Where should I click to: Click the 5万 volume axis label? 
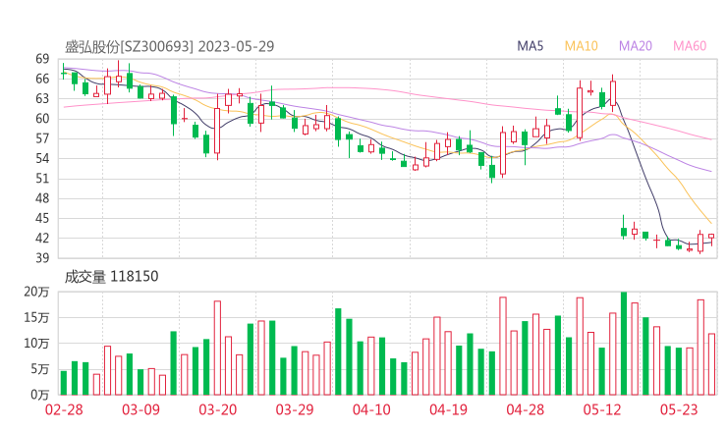[x=40, y=369]
